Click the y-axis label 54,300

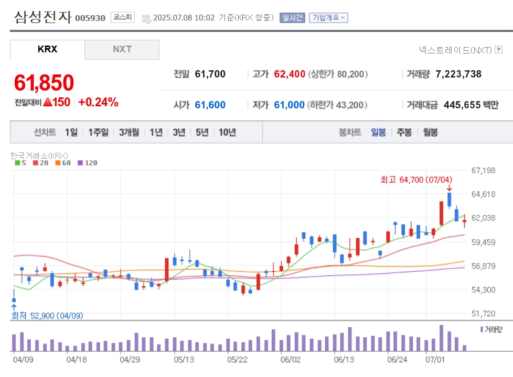[x=483, y=290]
